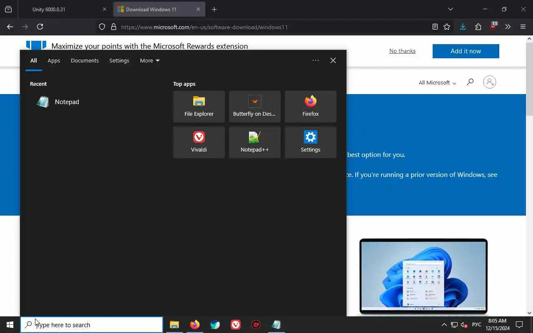
Task: Switch to Firefox on the taskbar
Action: pos(195,325)
